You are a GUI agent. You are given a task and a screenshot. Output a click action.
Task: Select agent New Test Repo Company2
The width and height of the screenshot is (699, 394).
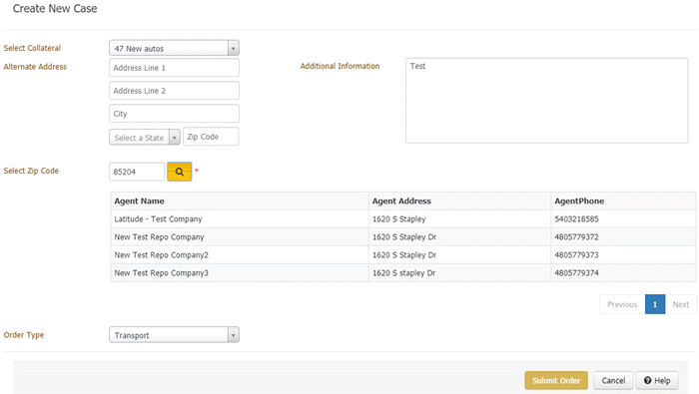[x=161, y=255]
